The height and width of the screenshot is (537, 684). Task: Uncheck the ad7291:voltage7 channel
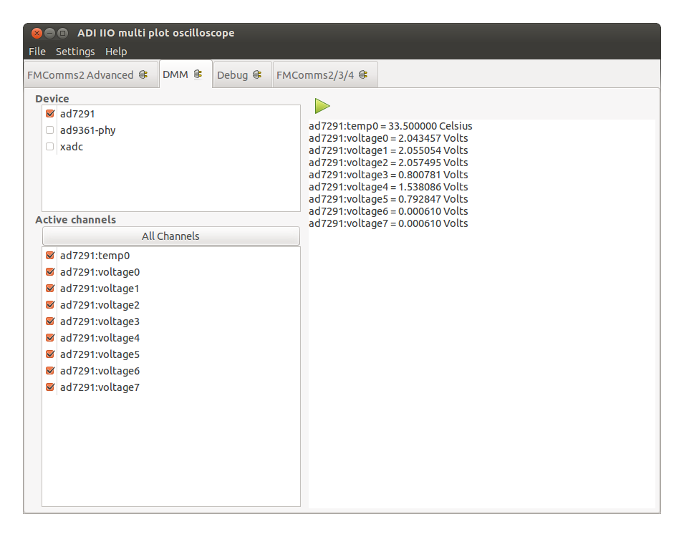tap(49, 387)
